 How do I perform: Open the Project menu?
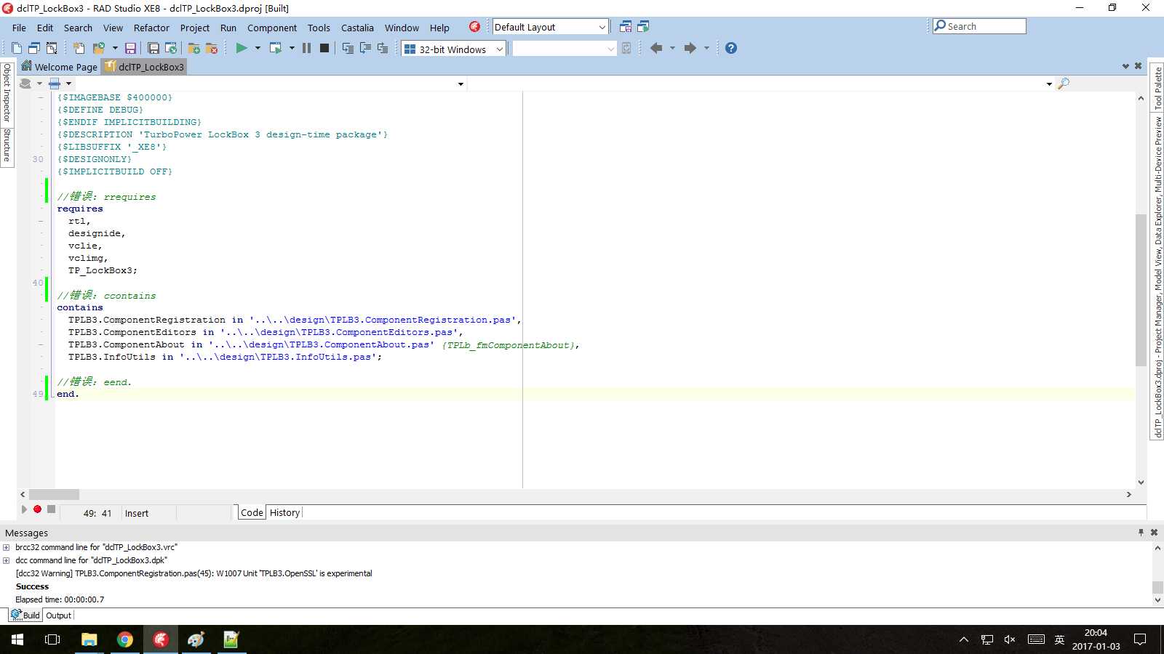click(x=195, y=28)
